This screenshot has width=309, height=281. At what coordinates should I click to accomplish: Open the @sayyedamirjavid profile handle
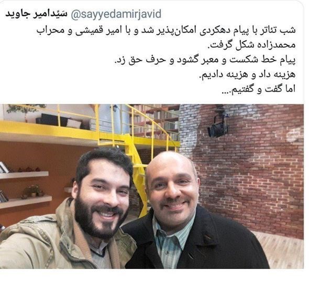tap(116, 14)
